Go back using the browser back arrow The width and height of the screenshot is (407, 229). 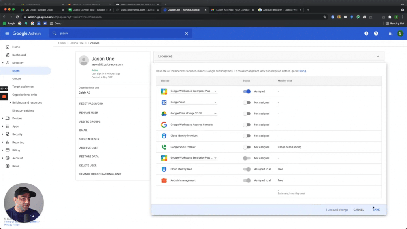coord(4,17)
